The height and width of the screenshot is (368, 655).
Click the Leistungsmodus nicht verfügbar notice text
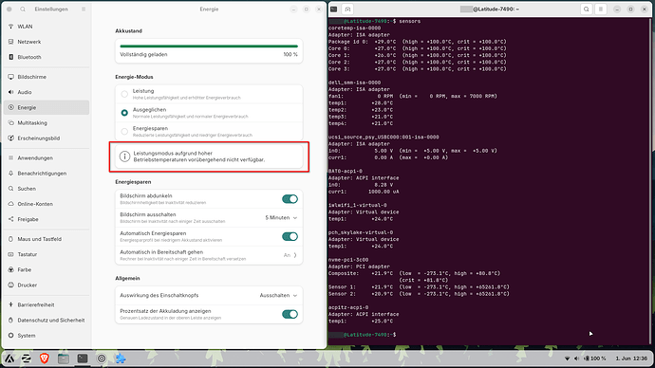[x=199, y=156]
